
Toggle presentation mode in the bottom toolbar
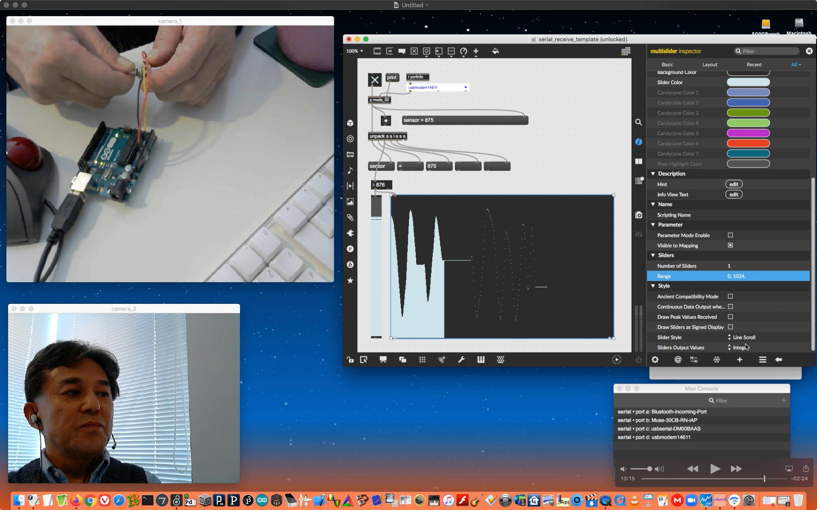click(x=383, y=360)
